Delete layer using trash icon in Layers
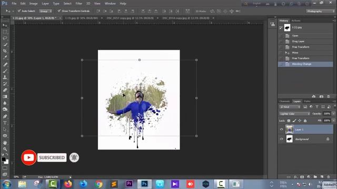The height and width of the screenshot is (189, 337). click(329, 177)
